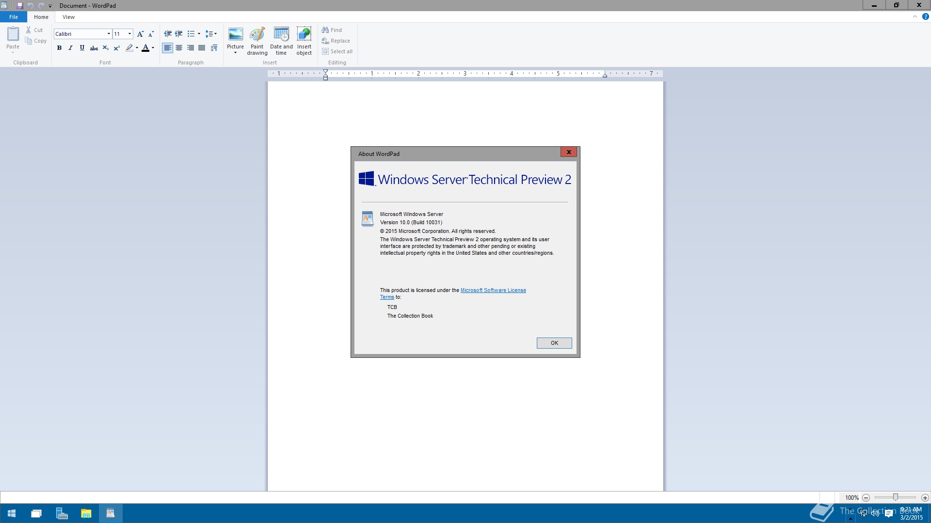The height and width of the screenshot is (523, 931).
Task: Open the Action Center notifications icon
Action: 889,513
